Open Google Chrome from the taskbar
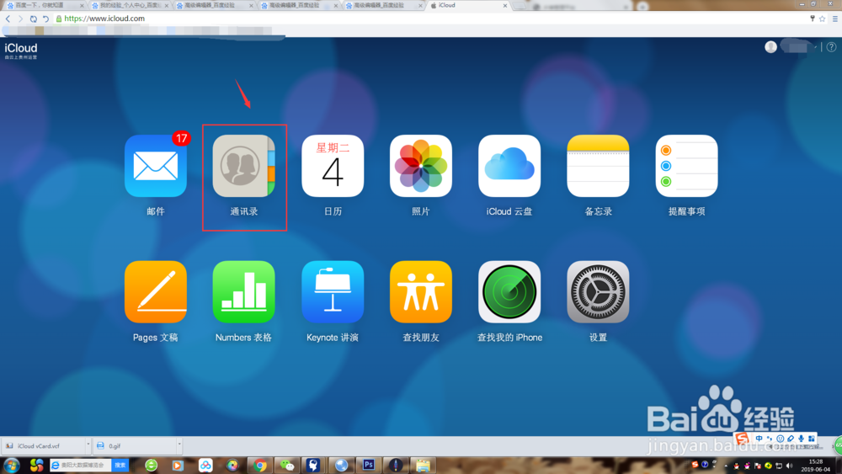 tap(260, 466)
